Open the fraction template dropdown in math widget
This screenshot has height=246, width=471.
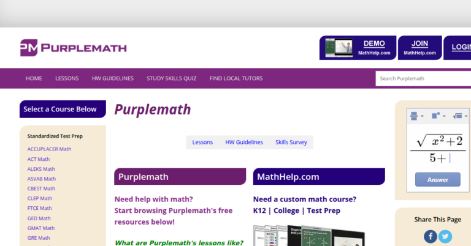(416, 116)
